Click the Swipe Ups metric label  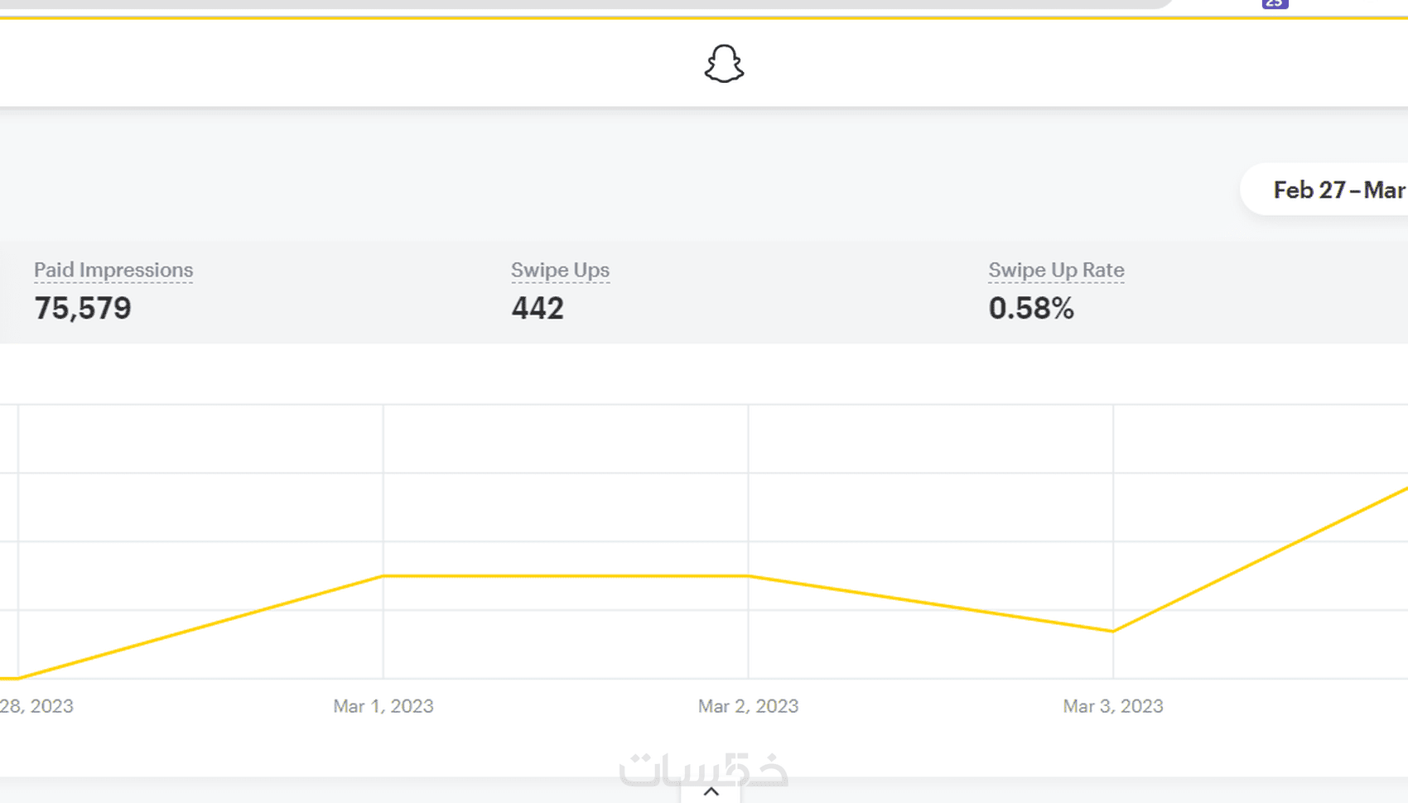pyautogui.click(x=560, y=270)
